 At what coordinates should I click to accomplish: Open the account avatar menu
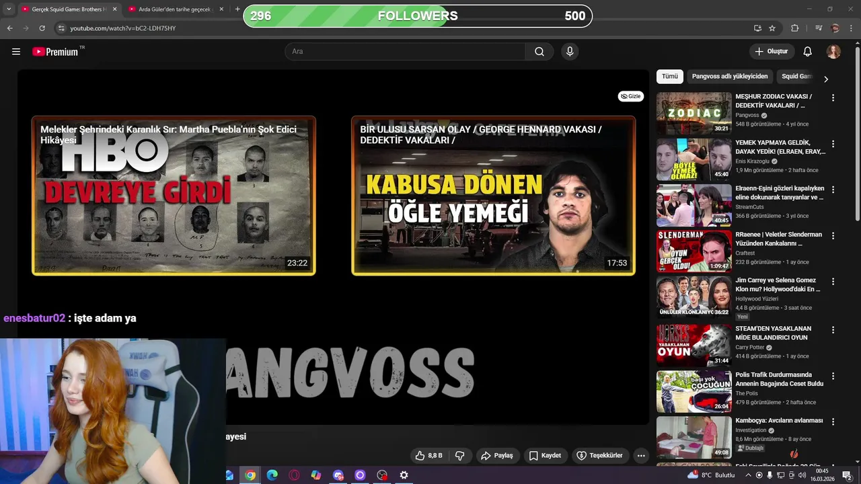(x=833, y=52)
